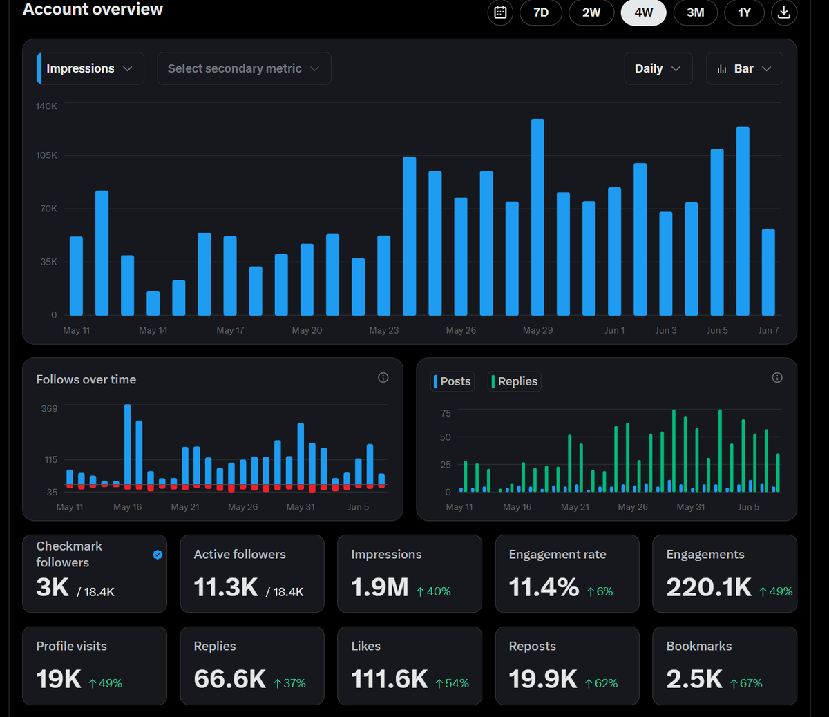This screenshot has width=829, height=717.
Task: Expand the Daily interval dropdown
Action: tap(658, 68)
